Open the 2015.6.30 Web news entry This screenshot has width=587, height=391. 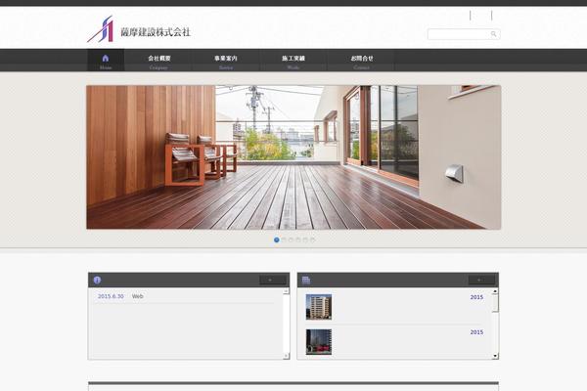click(120, 296)
